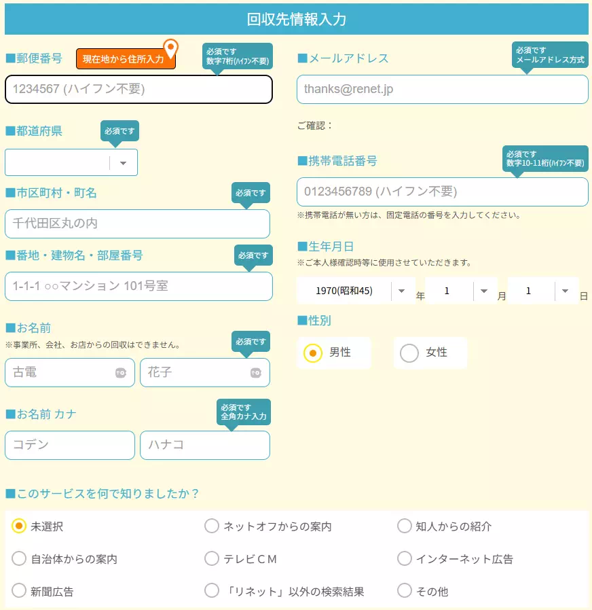Image resolution: width=592 pixels, height=610 pixels.
Task: Choose ネットオフからの案内 radio option
Action: (x=212, y=526)
